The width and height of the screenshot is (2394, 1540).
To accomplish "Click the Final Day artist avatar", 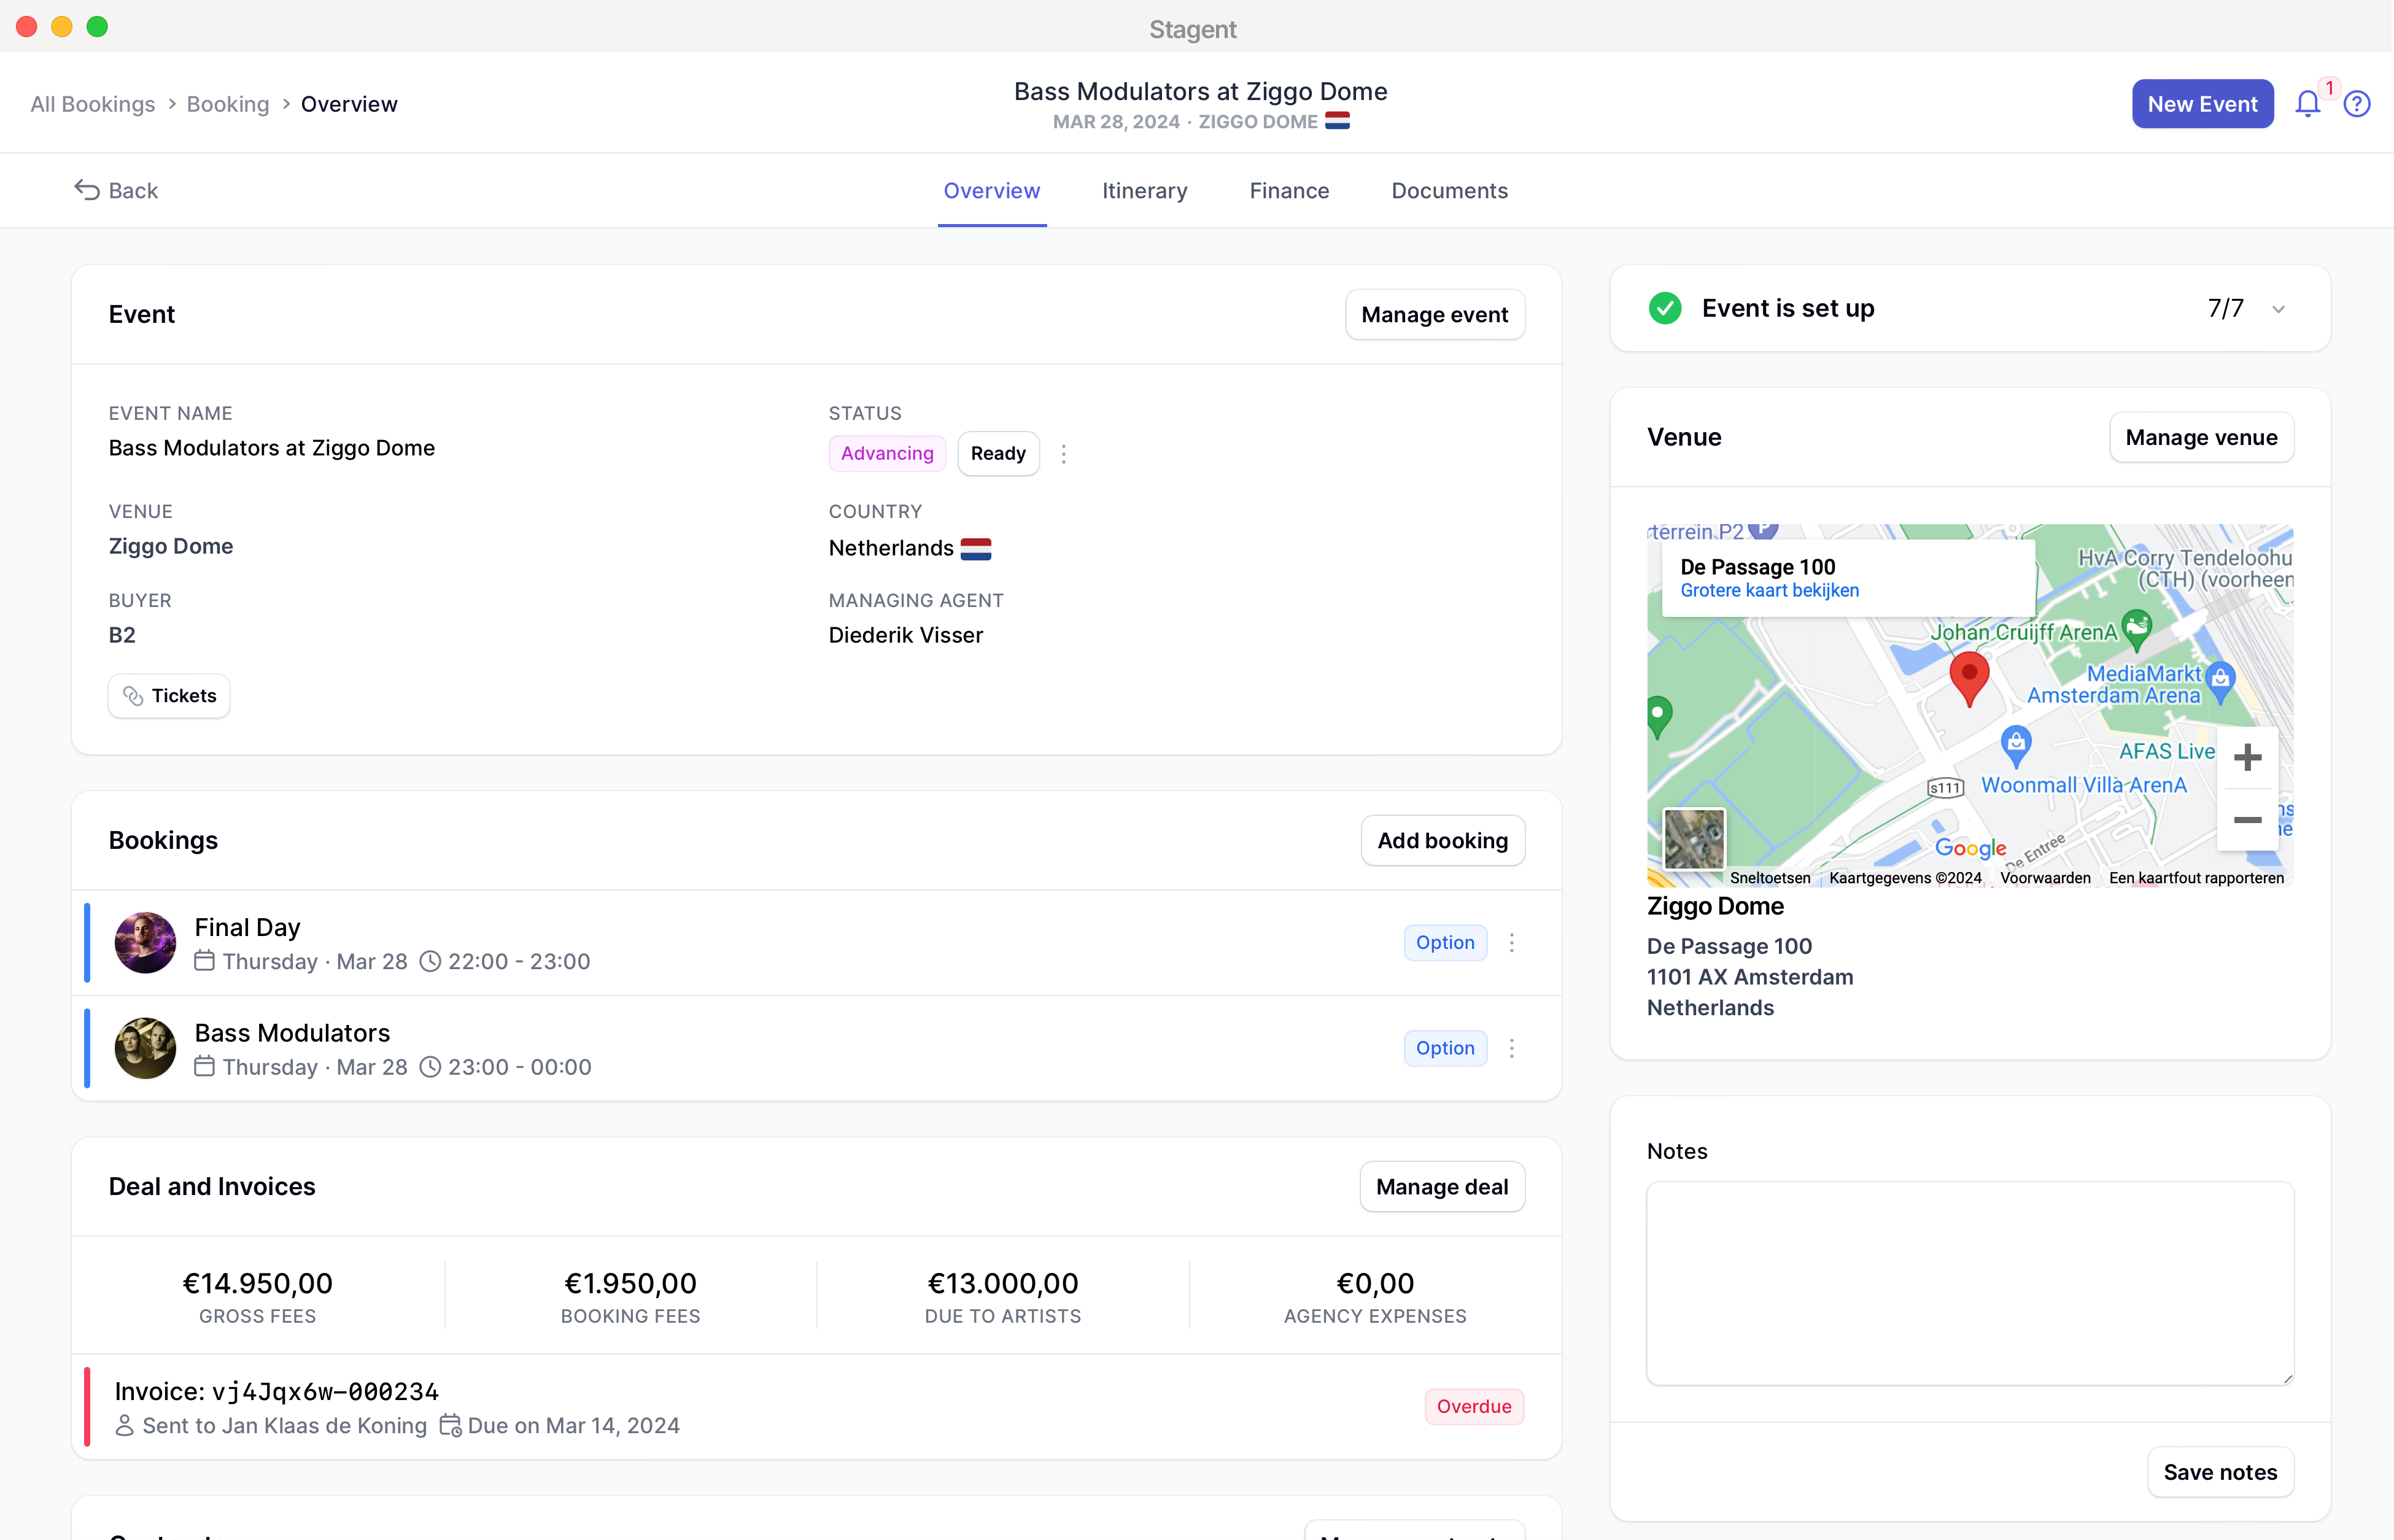I will pos(145,942).
